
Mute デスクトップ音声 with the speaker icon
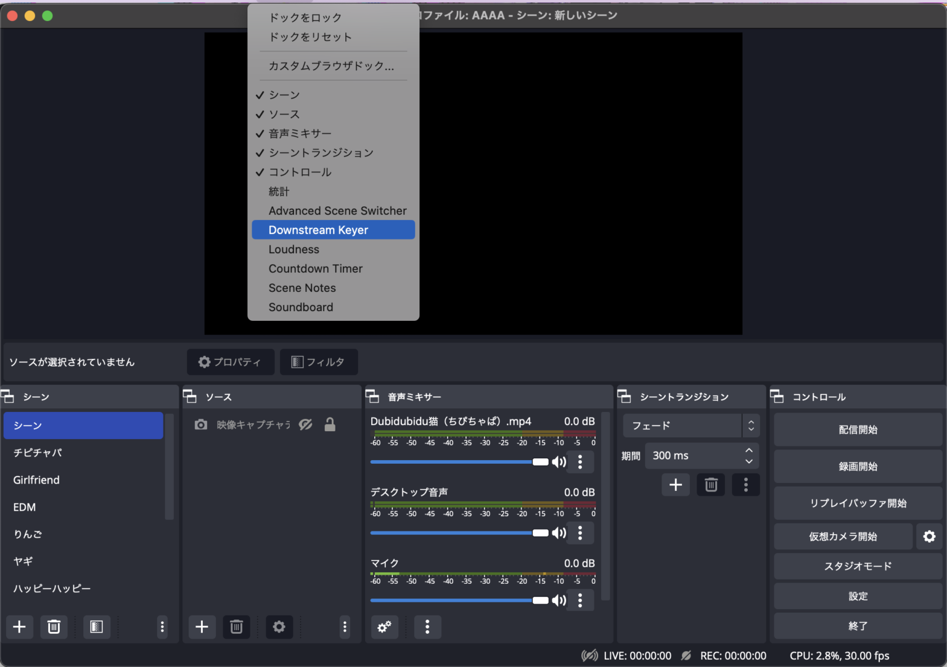click(559, 533)
